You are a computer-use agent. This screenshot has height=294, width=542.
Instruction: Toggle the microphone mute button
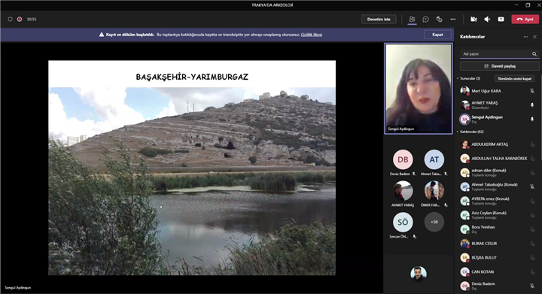[487, 20]
